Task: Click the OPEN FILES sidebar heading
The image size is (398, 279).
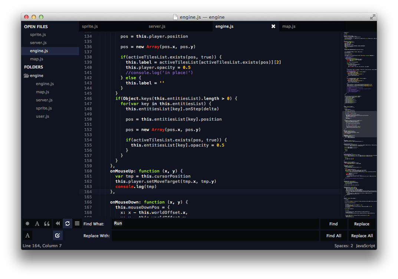Action: pos(36,27)
